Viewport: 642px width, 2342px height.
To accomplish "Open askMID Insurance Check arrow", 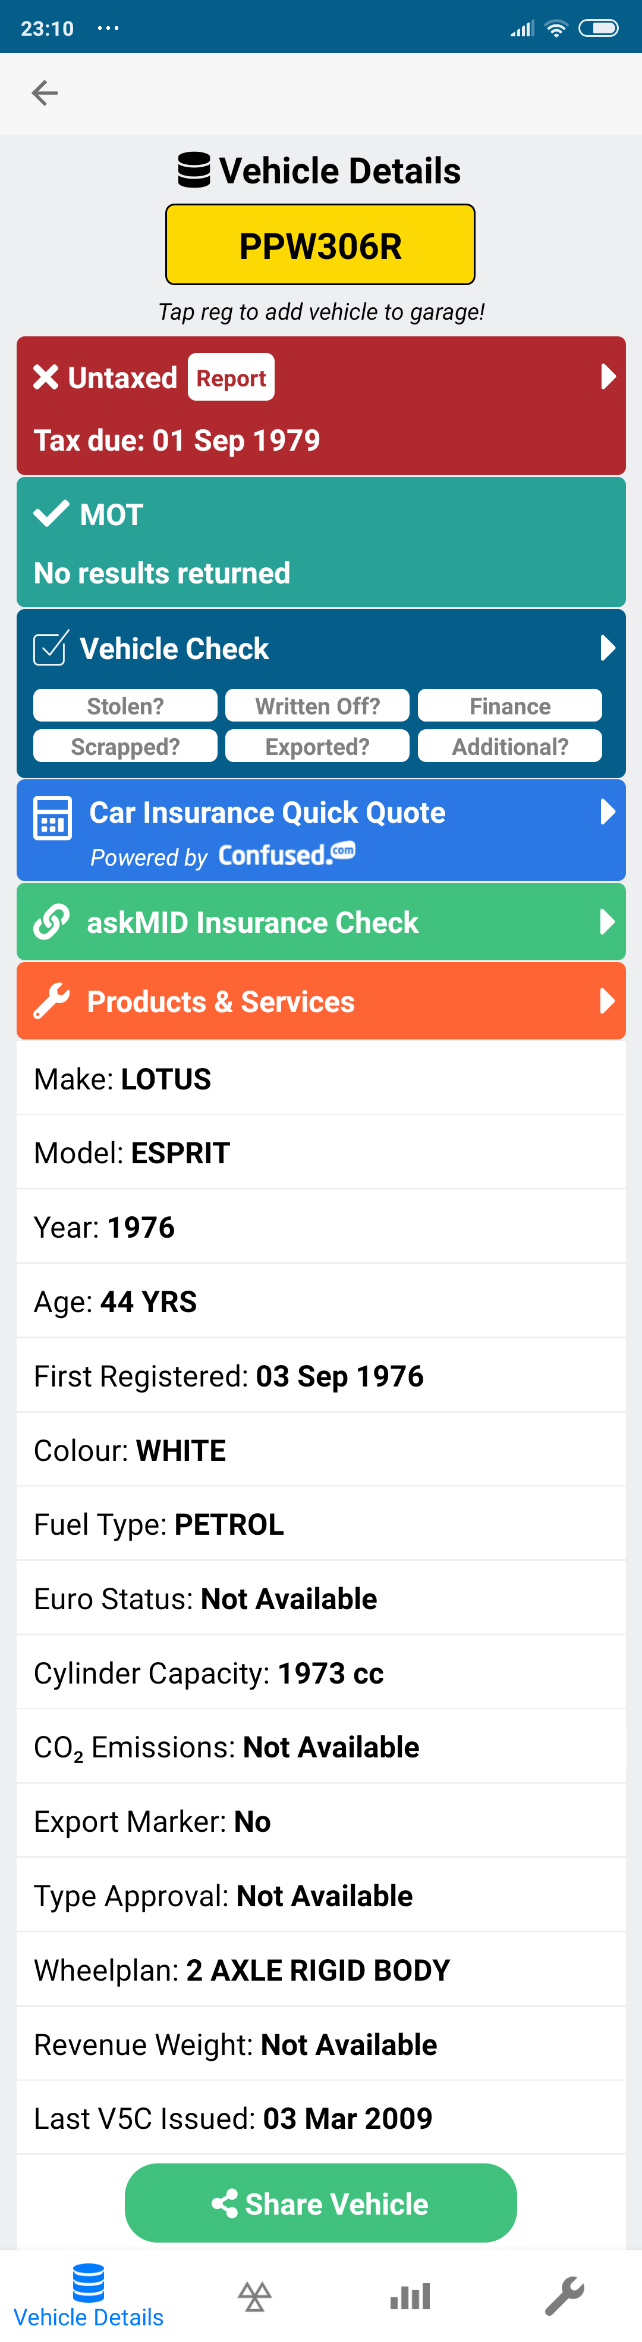I will pos(608,922).
